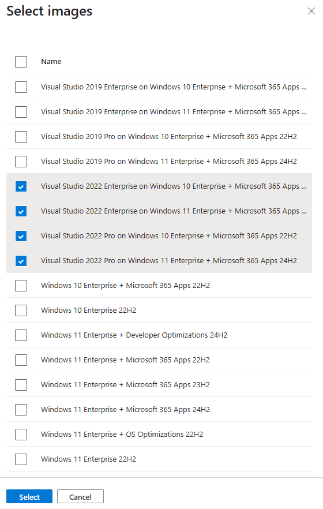Click 'Visual Studio 2022 Pro on Windows 10 Enterprise' text
This screenshot has width=323, height=509.
122,235
